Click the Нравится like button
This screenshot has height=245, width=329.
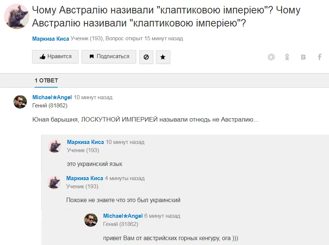pos(55,57)
